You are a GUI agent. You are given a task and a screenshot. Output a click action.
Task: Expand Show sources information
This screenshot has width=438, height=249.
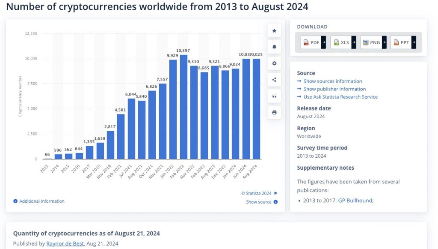[332, 81]
